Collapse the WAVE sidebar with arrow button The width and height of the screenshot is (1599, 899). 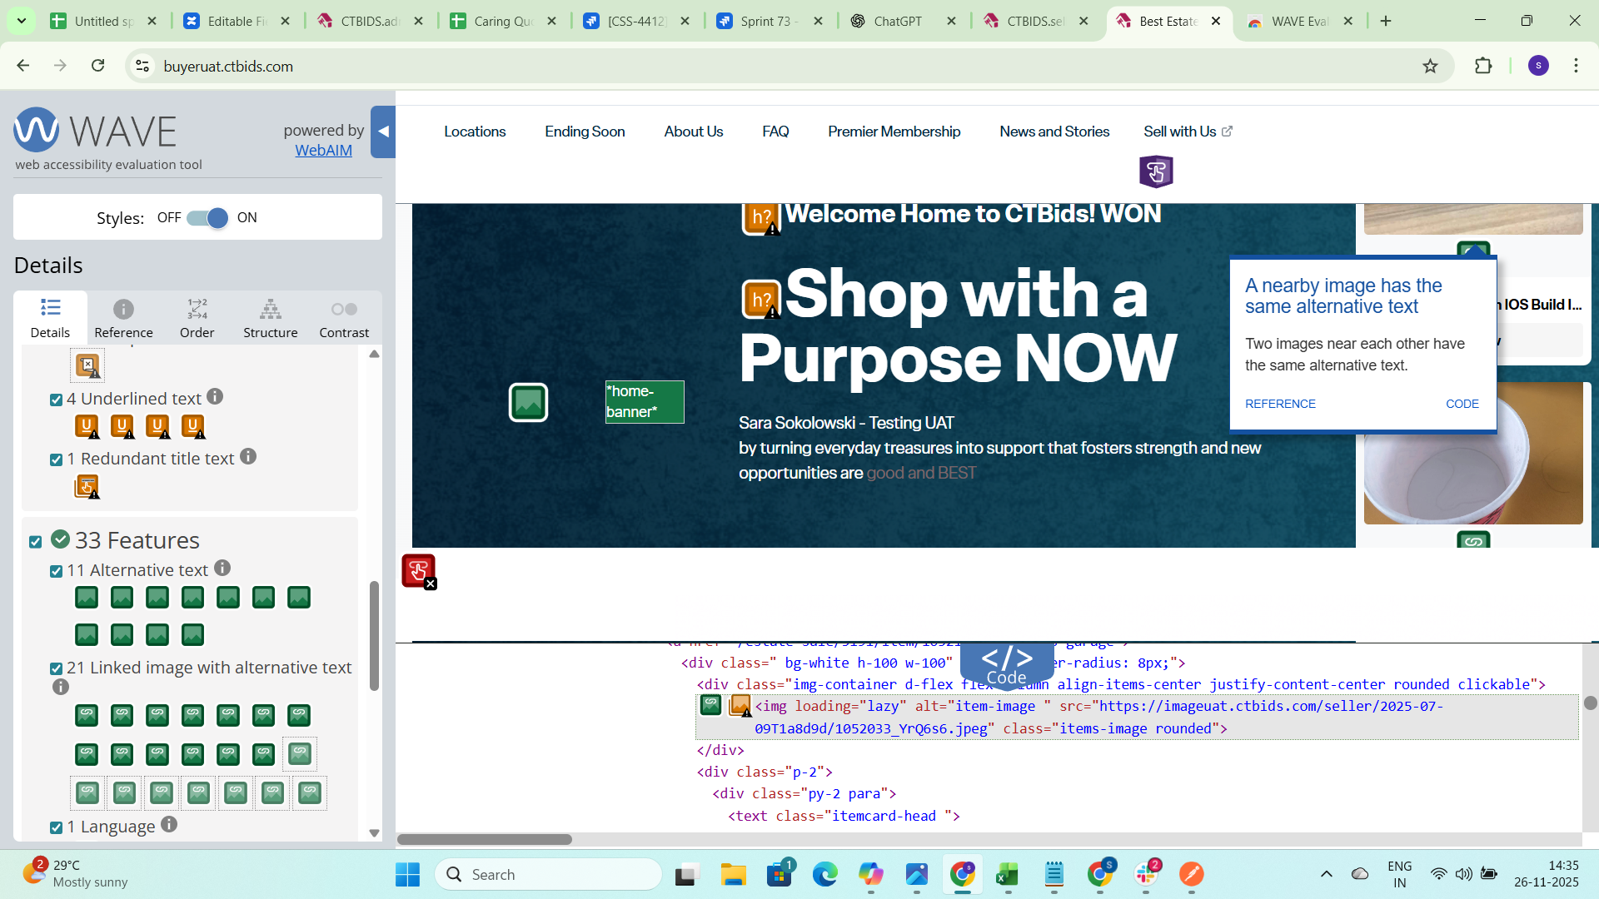point(383,132)
